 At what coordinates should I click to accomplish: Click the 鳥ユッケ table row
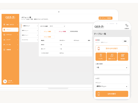click(x=66, y=49)
